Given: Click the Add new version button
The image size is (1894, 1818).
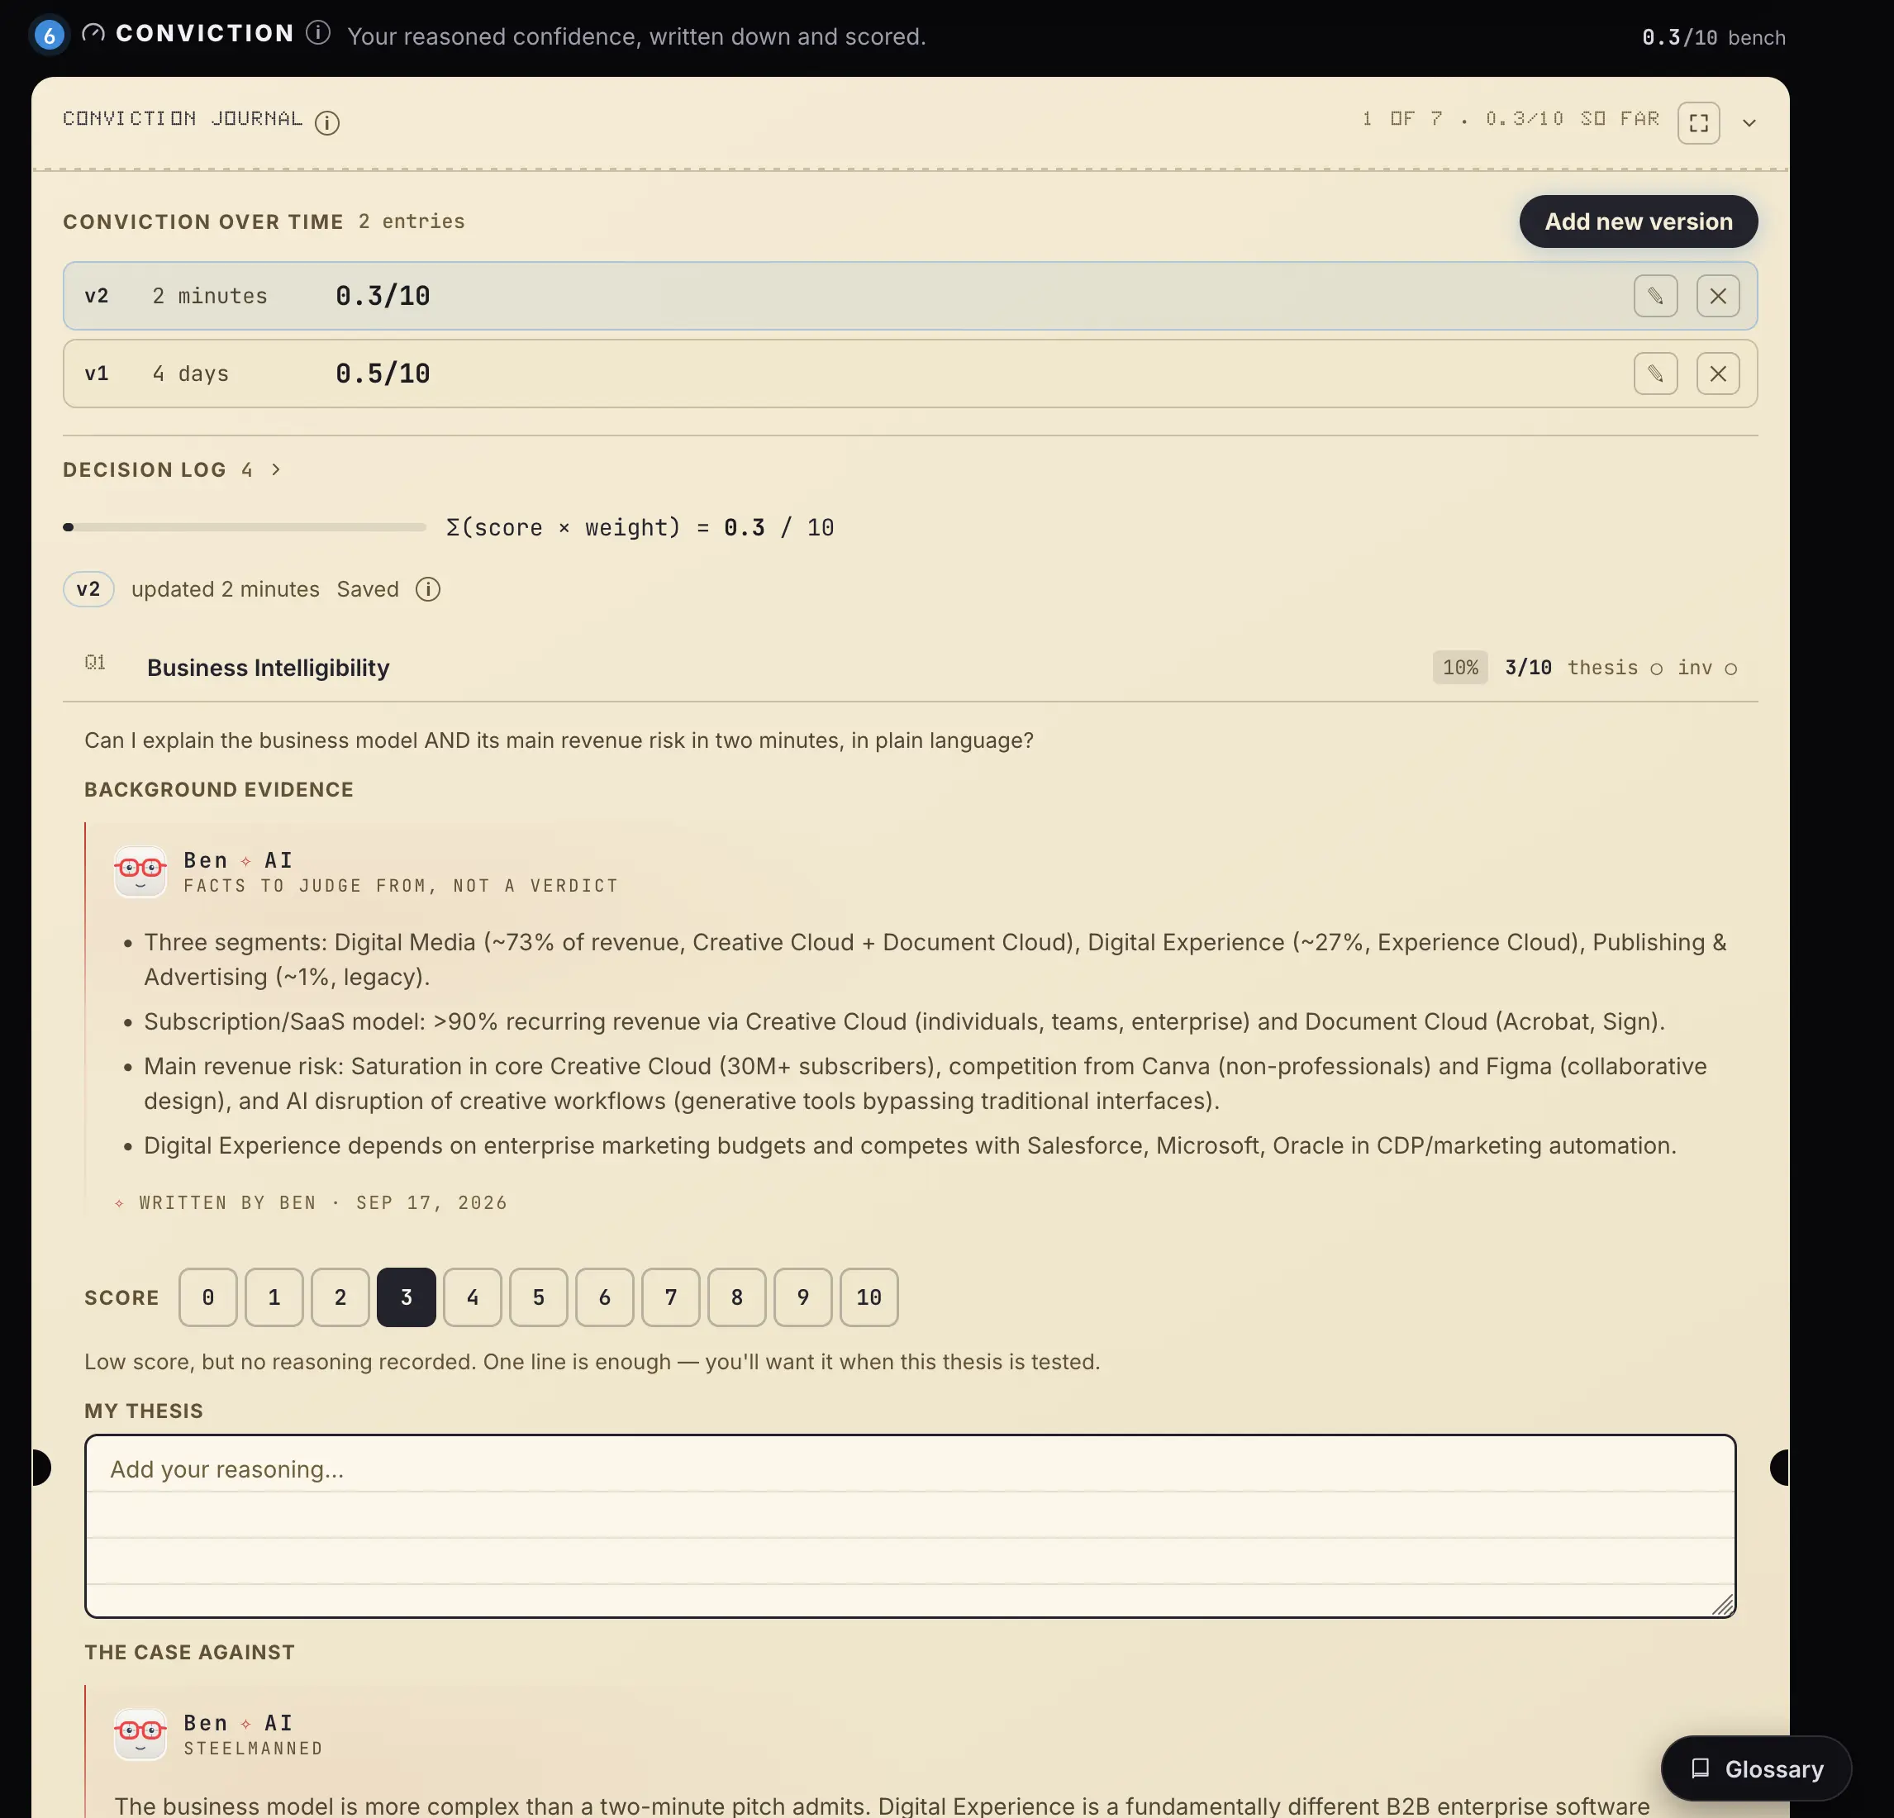Looking at the screenshot, I should (x=1638, y=221).
